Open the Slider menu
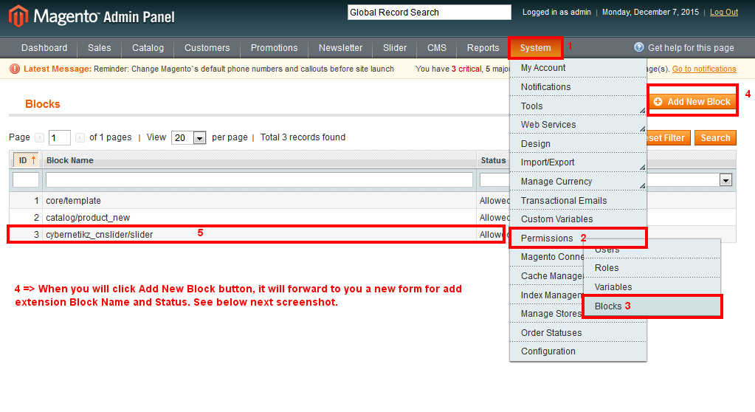The height and width of the screenshot is (412, 755). pos(395,48)
